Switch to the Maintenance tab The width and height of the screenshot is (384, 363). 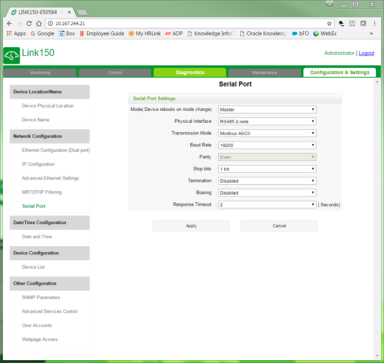265,72
